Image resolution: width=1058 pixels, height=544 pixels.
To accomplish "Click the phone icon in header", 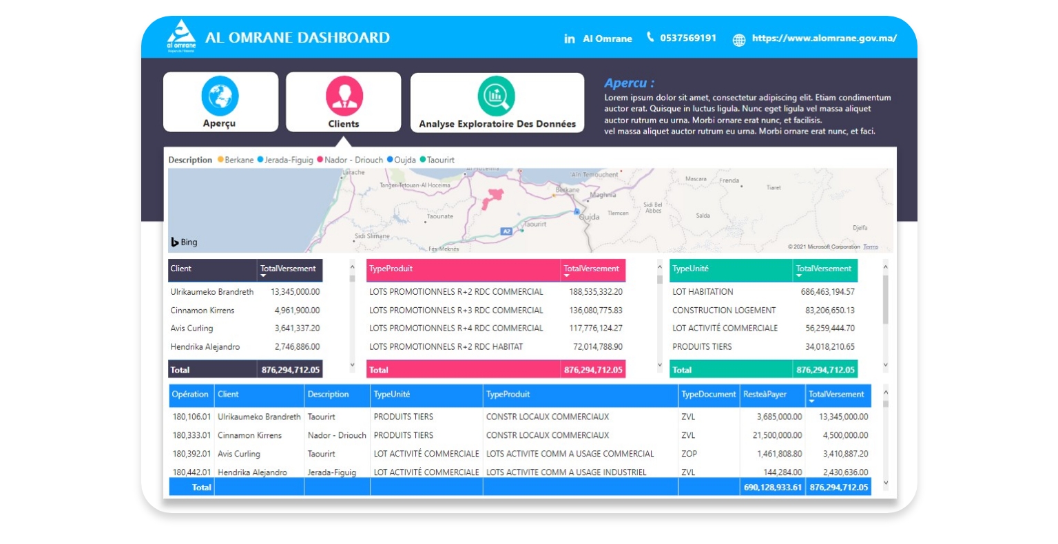I will pos(650,37).
